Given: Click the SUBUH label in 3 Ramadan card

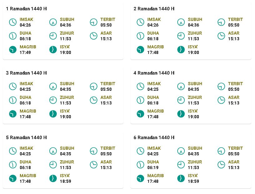Looking at the screenshot, I should tap(67, 84).
